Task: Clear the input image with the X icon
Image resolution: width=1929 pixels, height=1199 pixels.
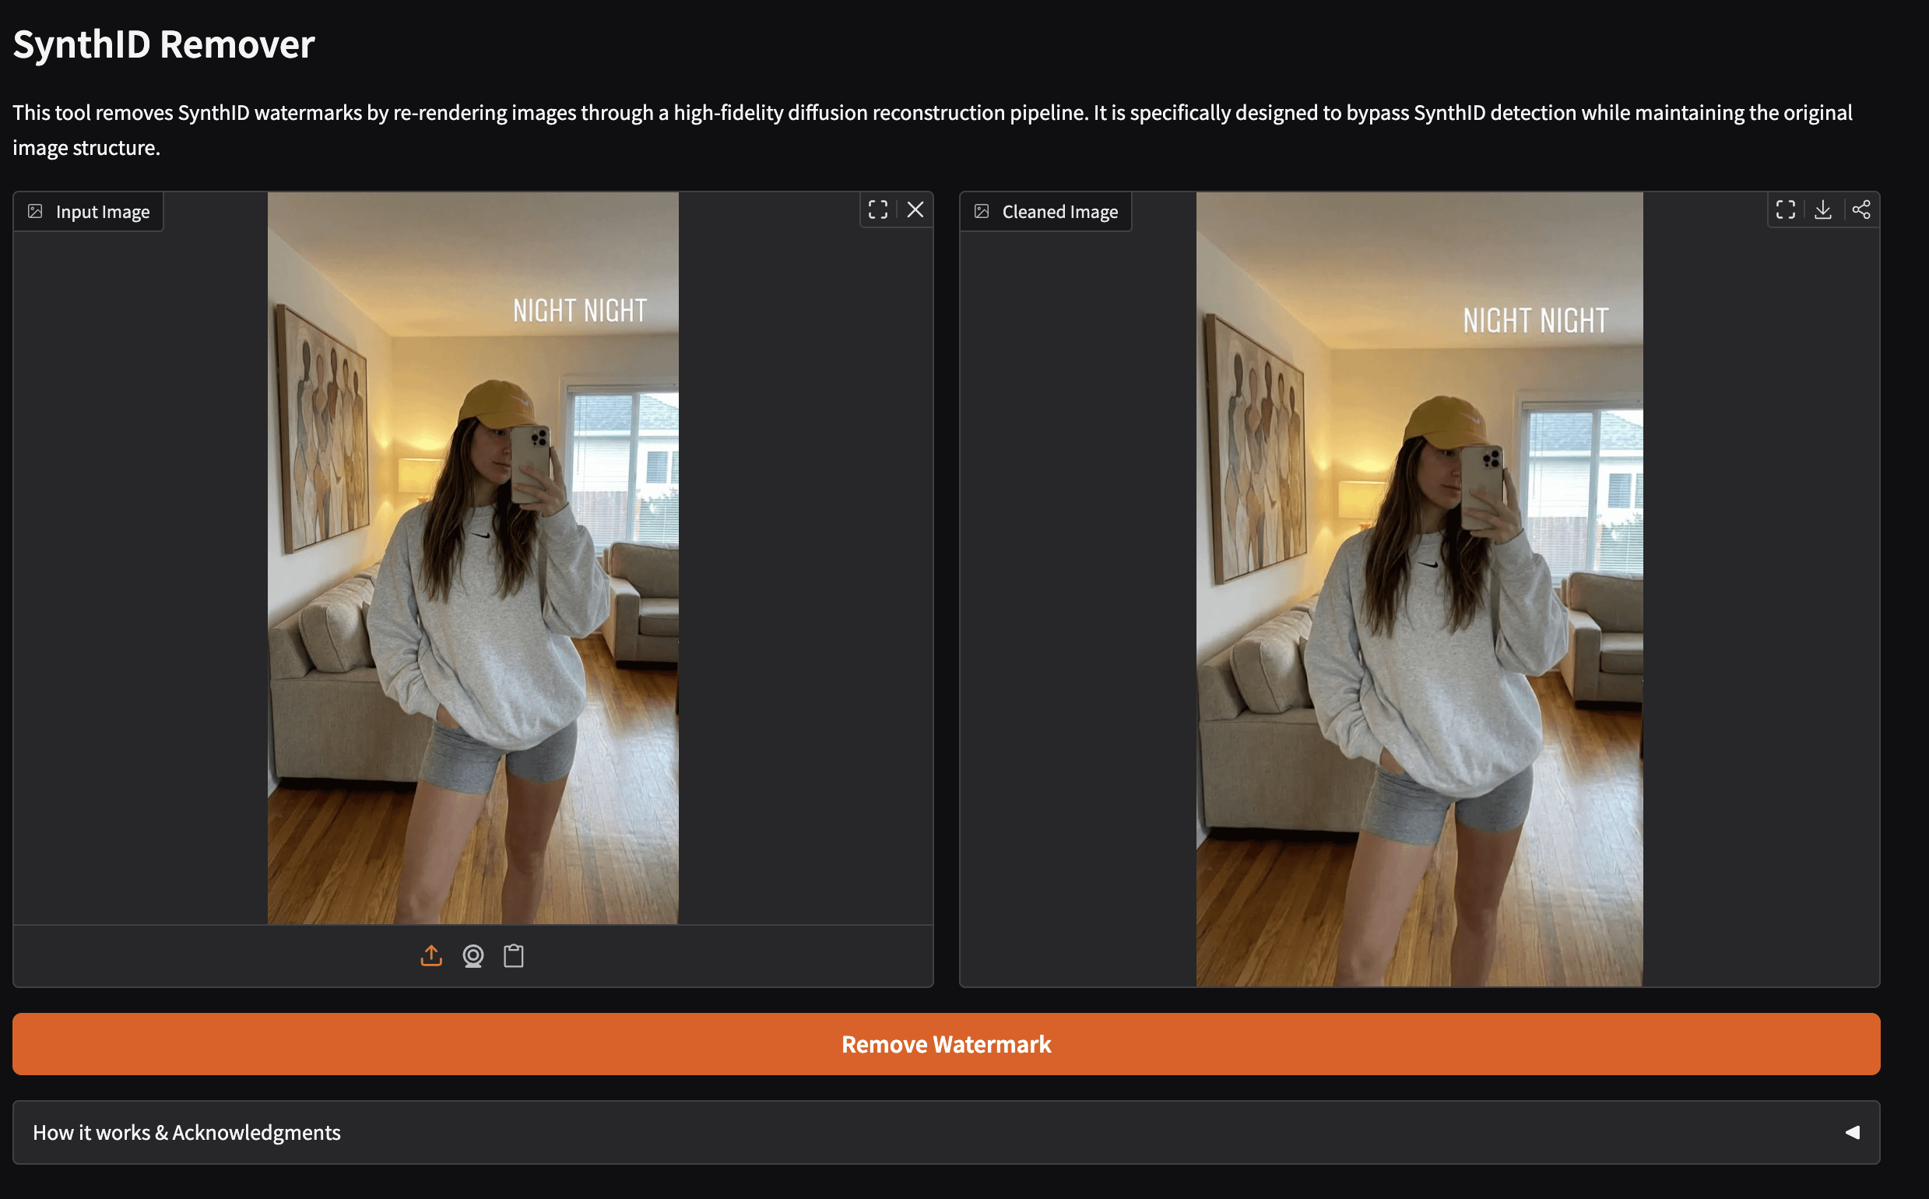Action: [915, 210]
